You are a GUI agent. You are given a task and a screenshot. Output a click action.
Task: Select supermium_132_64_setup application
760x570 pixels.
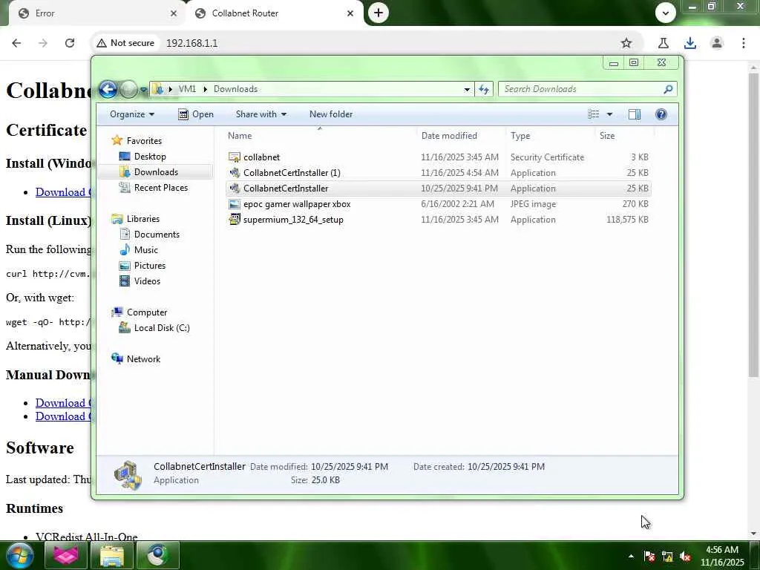(x=438, y=220)
